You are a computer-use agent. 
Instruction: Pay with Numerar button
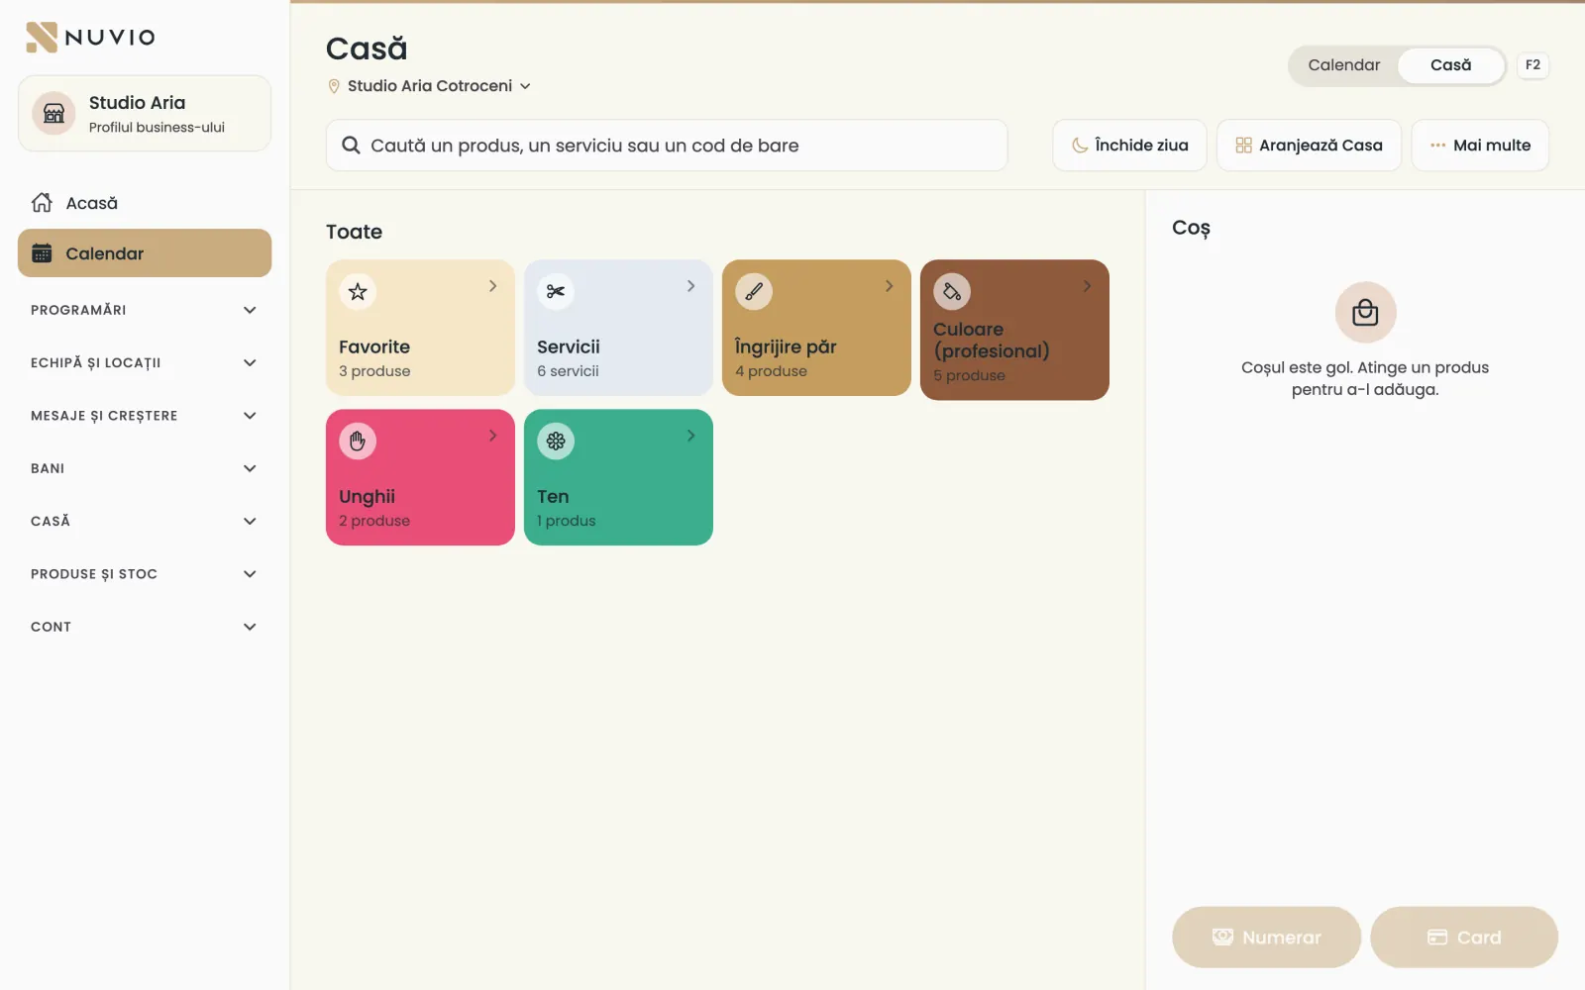[1266, 937]
